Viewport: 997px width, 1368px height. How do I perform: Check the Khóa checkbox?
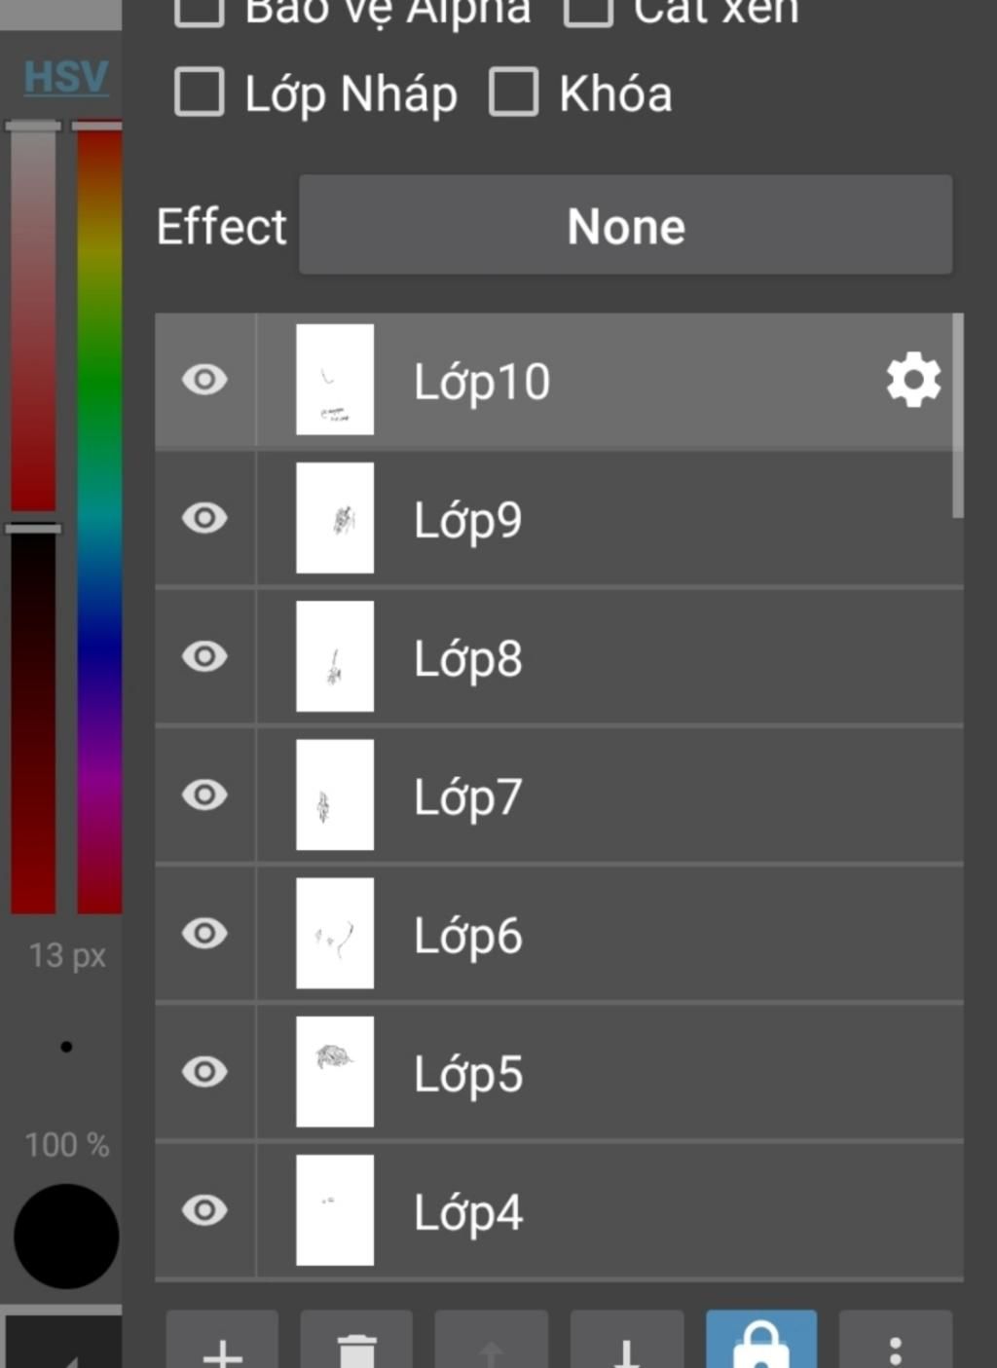(x=513, y=92)
